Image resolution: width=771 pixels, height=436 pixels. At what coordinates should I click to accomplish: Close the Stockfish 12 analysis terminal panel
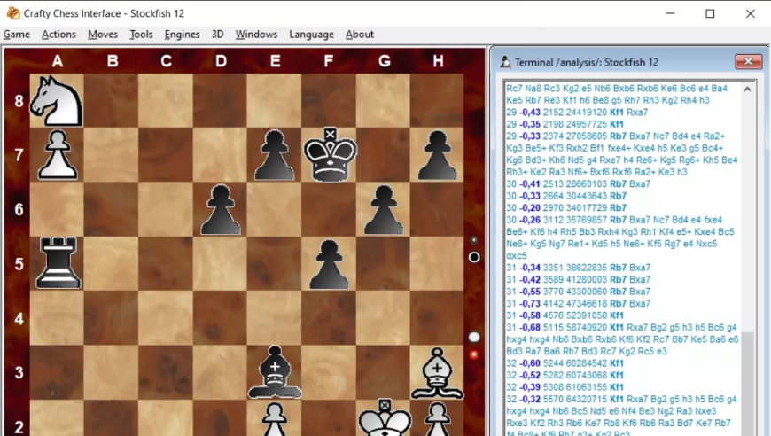pyautogui.click(x=748, y=61)
